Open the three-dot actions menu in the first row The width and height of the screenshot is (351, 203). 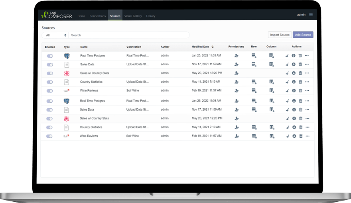tap(307, 56)
